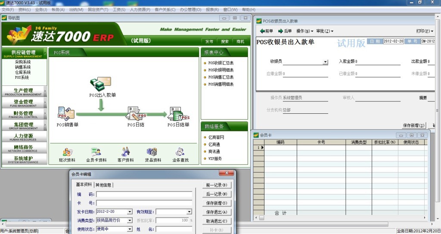The height and width of the screenshot is (234, 441).
Task: Expand the 使用状态 dropdown
Action: point(130,229)
